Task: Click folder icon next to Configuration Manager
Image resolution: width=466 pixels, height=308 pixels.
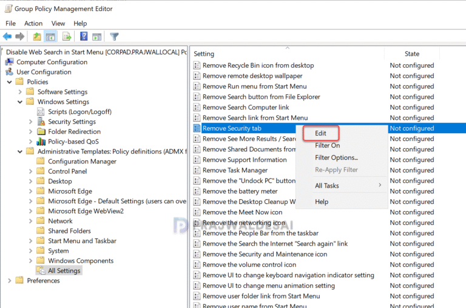Action: 41,161
